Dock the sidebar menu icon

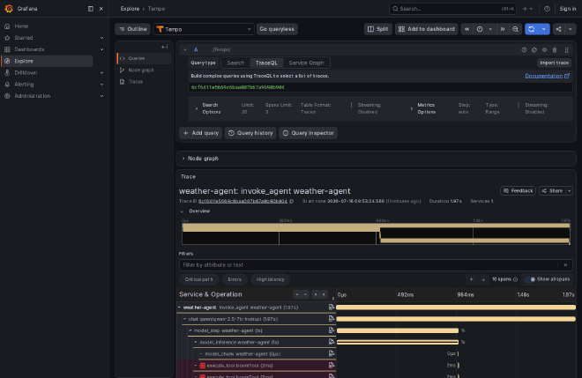tap(91, 9)
